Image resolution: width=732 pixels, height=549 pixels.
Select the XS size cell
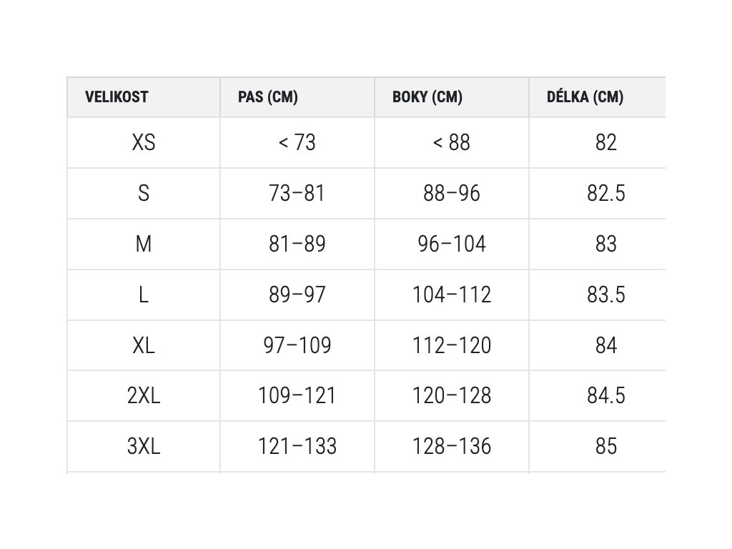click(x=144, y=142)
